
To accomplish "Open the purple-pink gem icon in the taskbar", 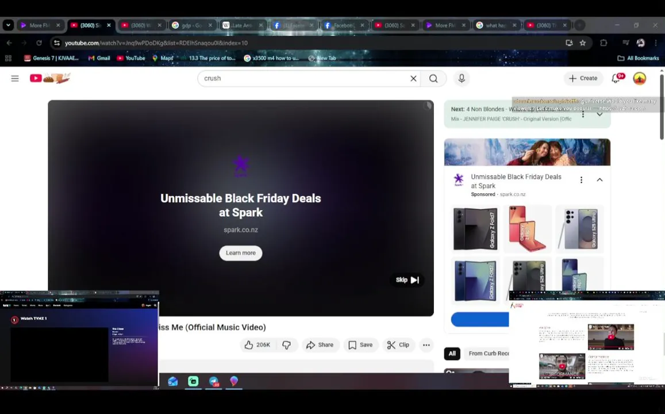I will [x=234, y=381].
